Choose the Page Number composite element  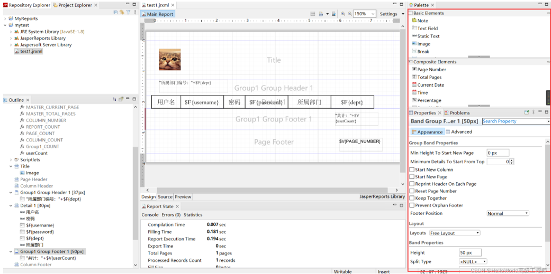431,70
